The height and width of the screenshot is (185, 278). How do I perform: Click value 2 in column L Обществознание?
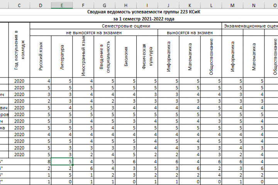(211, 168)
